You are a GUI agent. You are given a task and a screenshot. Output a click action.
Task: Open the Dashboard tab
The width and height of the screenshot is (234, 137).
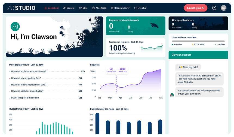click(x=51, y=8)
